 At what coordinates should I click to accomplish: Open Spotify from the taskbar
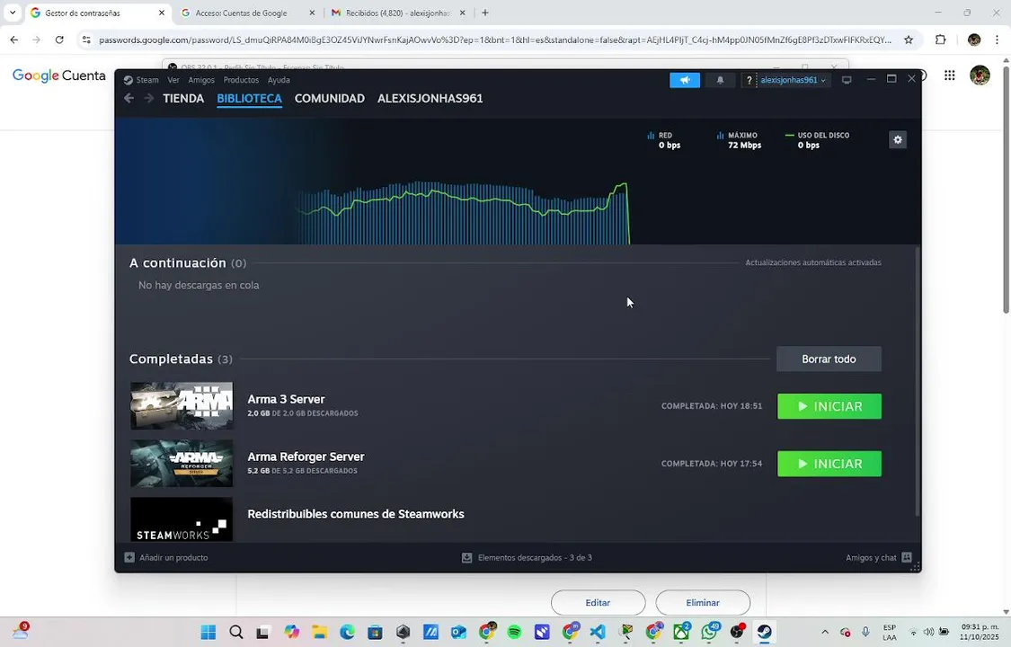pos(514,632)
